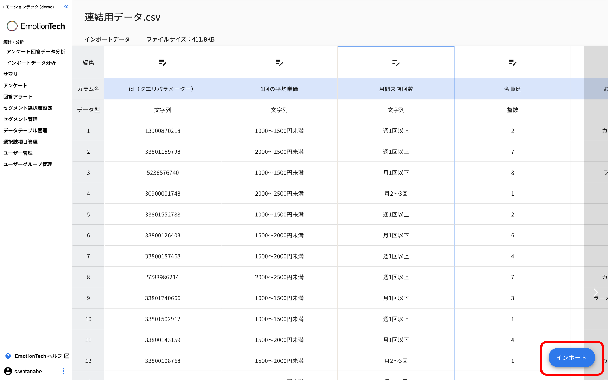Navigate to ユーザーグループ管理 page

pos(27,164)
